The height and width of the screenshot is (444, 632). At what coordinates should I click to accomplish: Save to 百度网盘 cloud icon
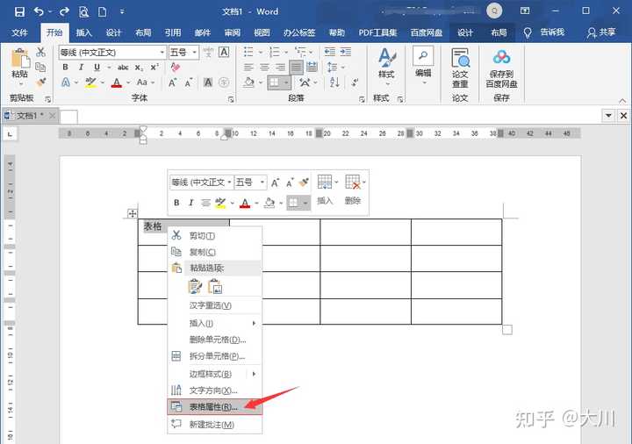[x=501, y=68]
